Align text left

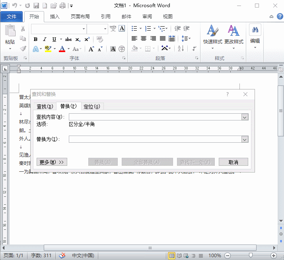(x=134, y=39)
